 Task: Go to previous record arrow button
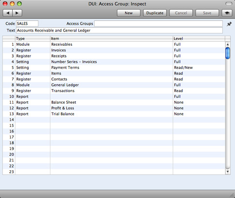tap(8, 13)
